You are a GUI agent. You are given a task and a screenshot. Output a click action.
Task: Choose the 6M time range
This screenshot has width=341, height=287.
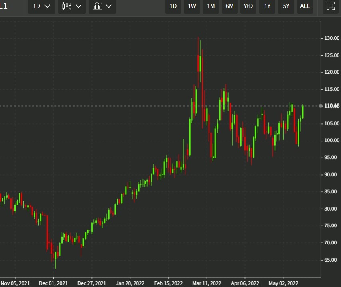tap(229, 6)
